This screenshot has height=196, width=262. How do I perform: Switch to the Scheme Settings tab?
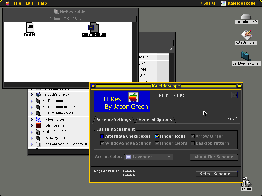click(114, 120)
